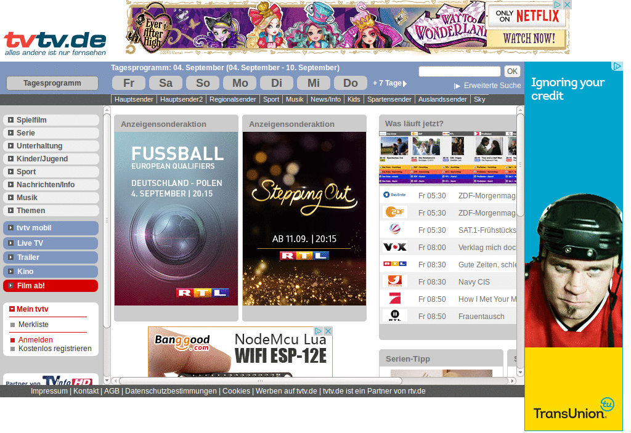631x433 pixels.
Task: Select Do day tab
Action: 351,83
